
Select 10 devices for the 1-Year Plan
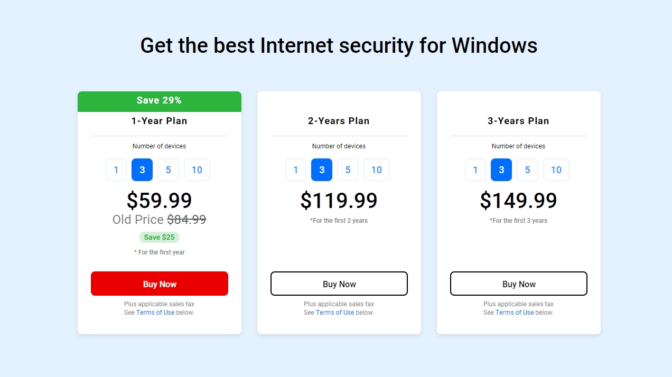197,169
